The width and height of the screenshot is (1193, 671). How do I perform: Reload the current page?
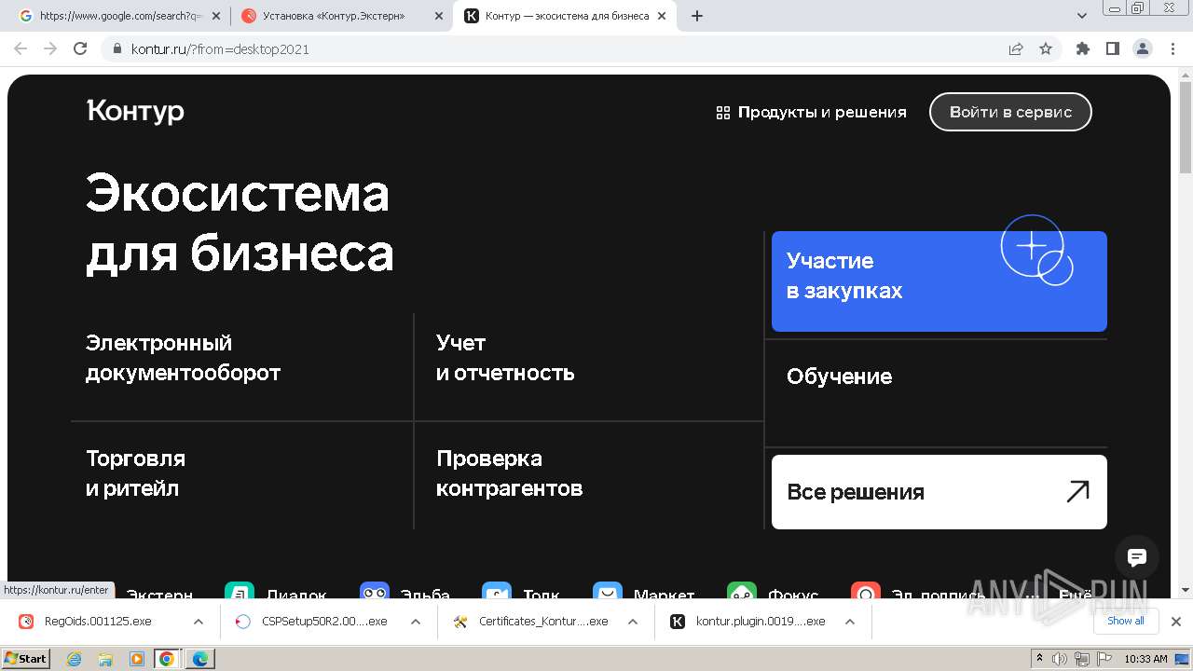click(x=80, y=49)
